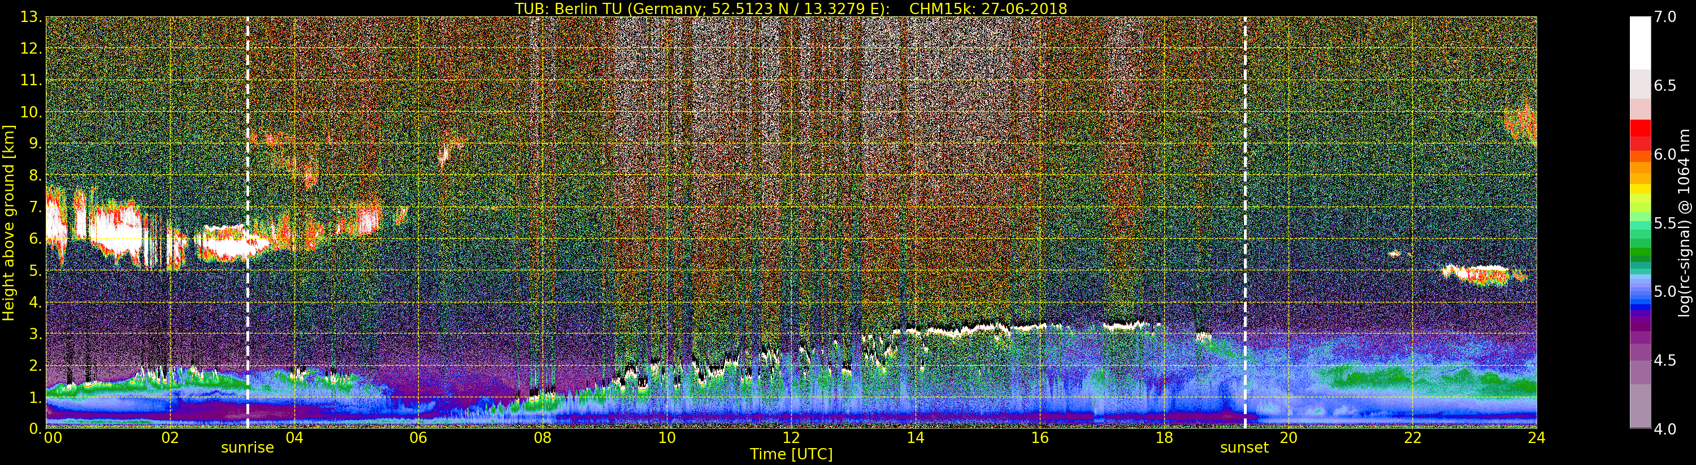This screenshot has height=465, width=1696.
Task: Click time axis tick "14"
Action: [x=915, y=438]
